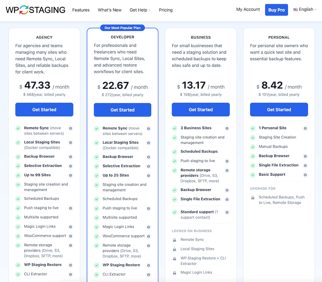This screenshot has width=322, height=282.
Task: Click the WP Staging logo
Action: pyautogui.click(x=35, y=10)
